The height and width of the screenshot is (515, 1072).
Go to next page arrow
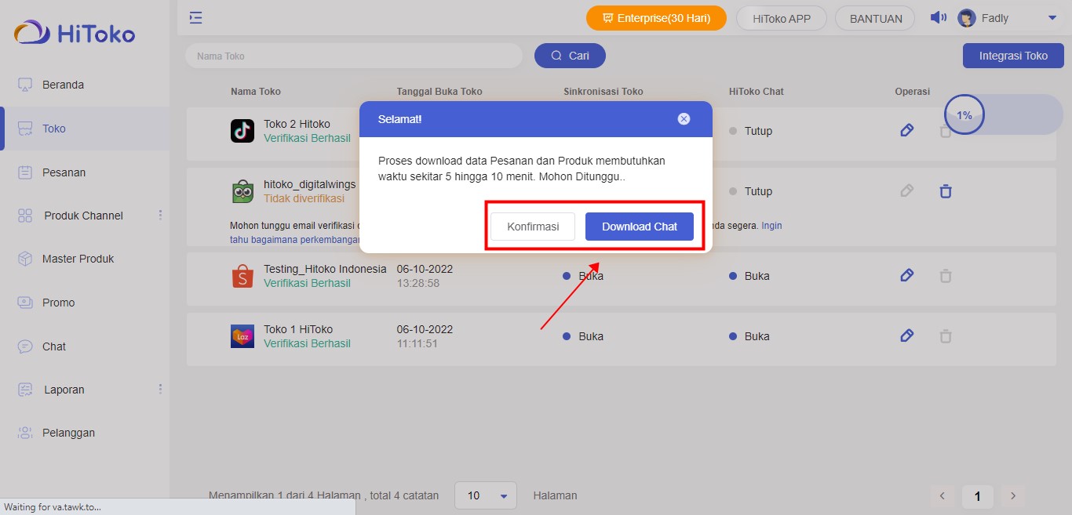(1013, 495)
